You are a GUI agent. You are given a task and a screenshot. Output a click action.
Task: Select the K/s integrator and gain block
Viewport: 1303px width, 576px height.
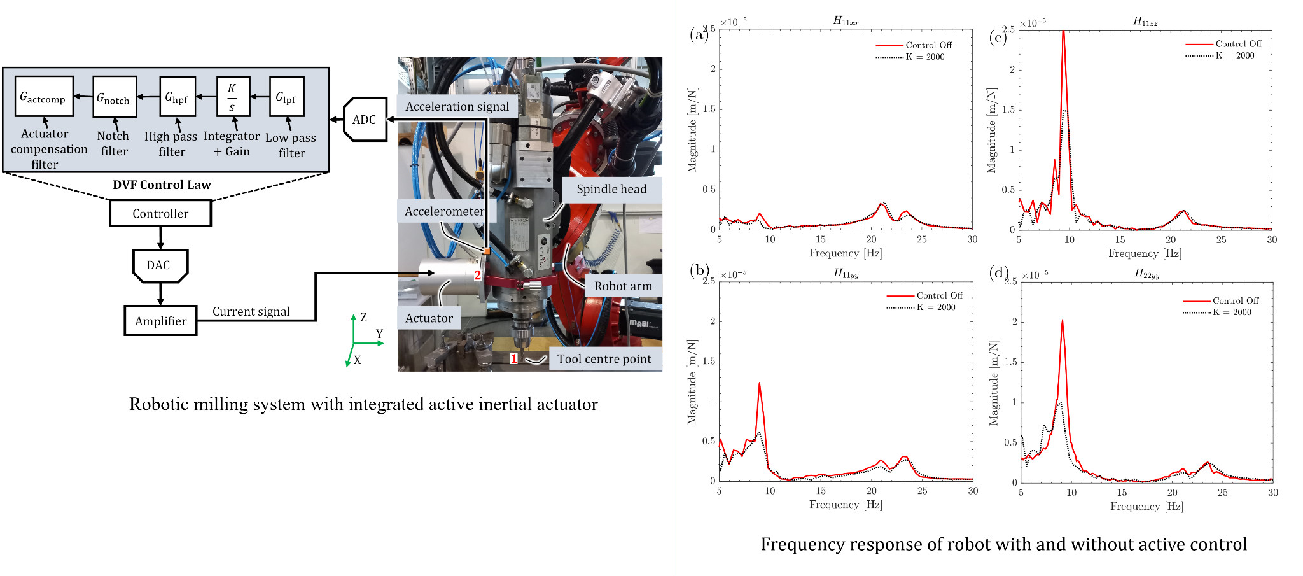pyautogui.click(x=233, y=97)
